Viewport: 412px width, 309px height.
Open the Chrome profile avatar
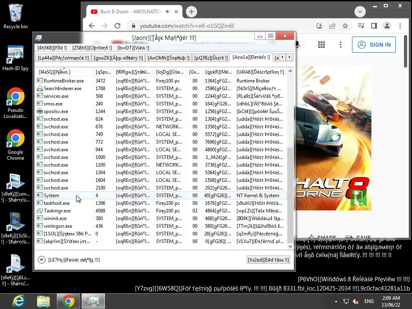click(x=387, y=26)
